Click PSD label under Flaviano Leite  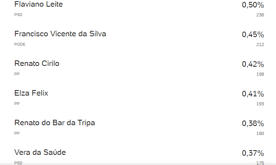(18, 15)
